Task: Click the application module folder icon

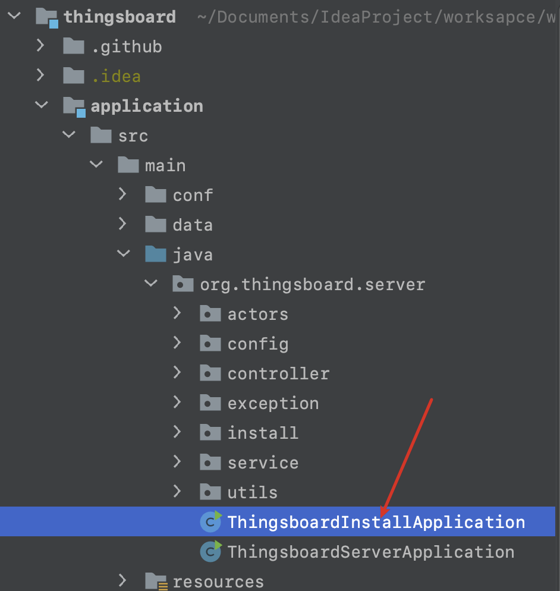Action: tap(74, 106)
